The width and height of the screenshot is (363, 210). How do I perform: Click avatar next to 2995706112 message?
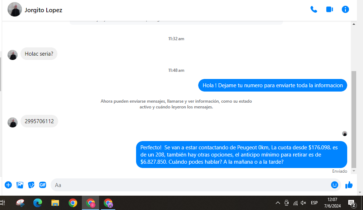pos(13,122)
